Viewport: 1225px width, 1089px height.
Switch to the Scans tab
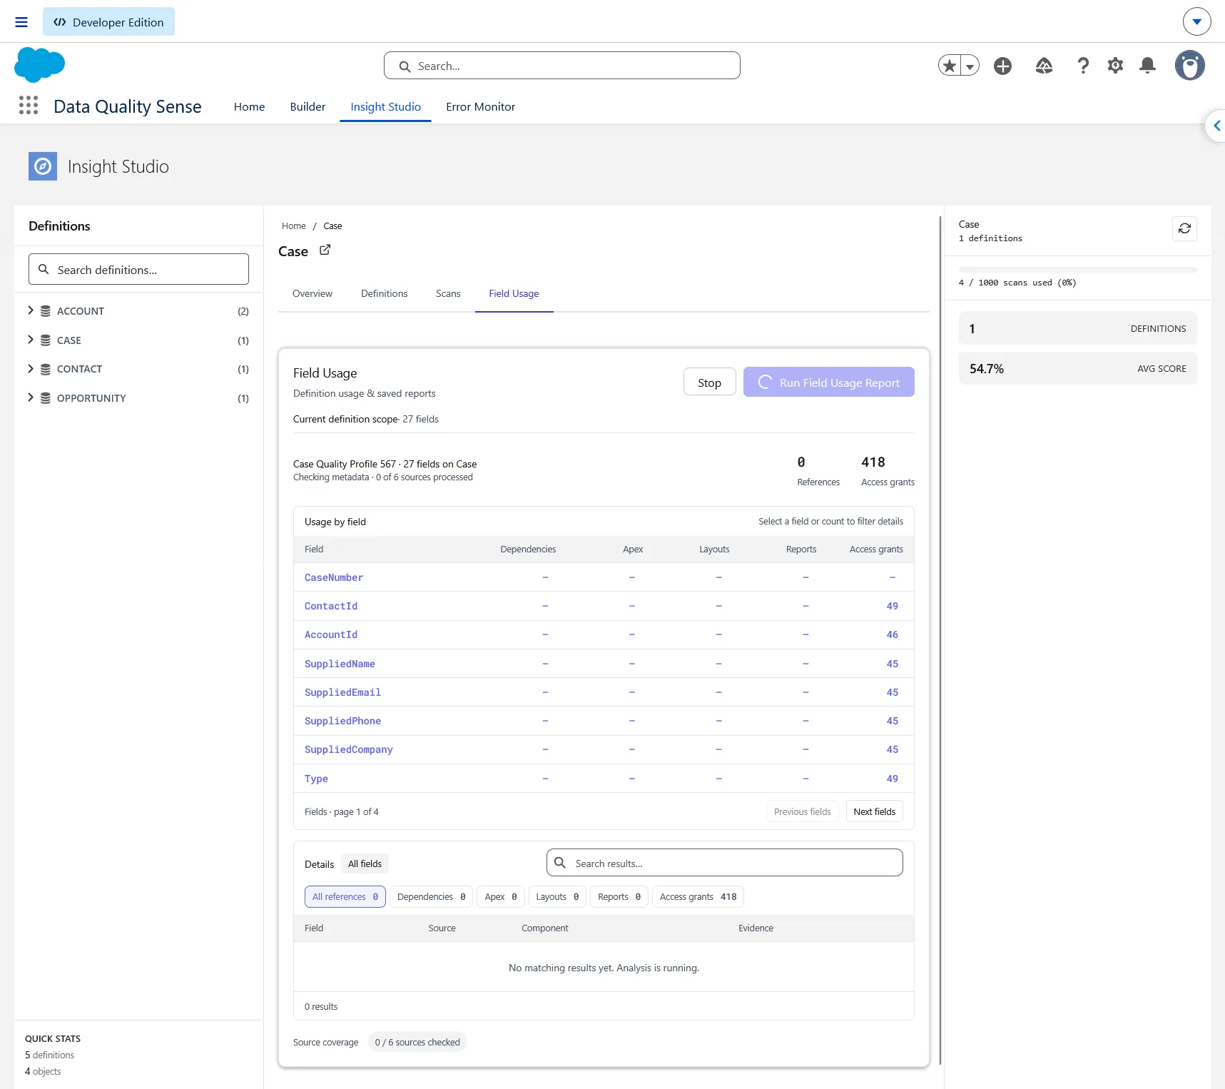448,293
